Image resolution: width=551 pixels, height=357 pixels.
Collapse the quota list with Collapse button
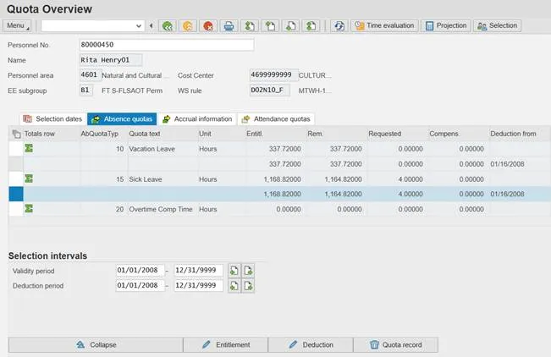[x=96, y=344]
